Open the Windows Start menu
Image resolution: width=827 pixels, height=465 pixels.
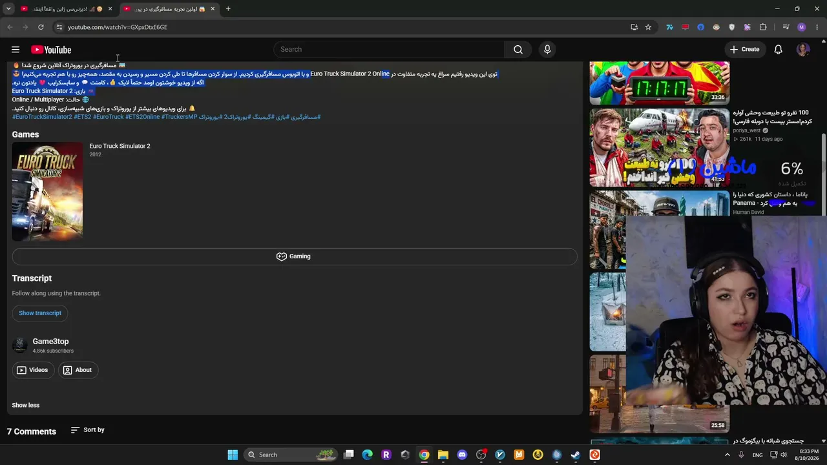coord(233,455)
